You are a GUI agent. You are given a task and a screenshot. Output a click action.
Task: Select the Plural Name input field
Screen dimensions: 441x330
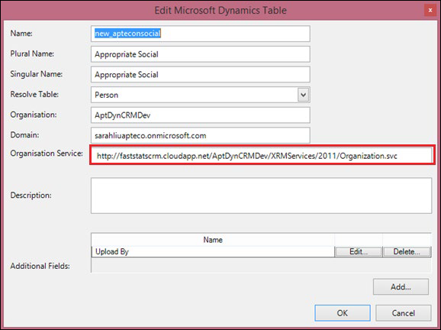coord(200,54)
